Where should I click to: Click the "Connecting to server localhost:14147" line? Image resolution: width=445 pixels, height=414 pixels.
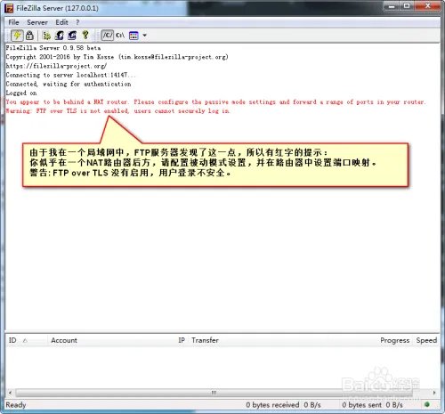(x=70, y=75)
